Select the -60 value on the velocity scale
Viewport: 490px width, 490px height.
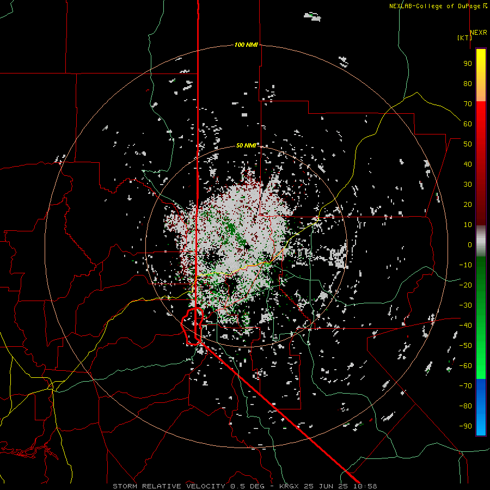click(x=465, y=366)
